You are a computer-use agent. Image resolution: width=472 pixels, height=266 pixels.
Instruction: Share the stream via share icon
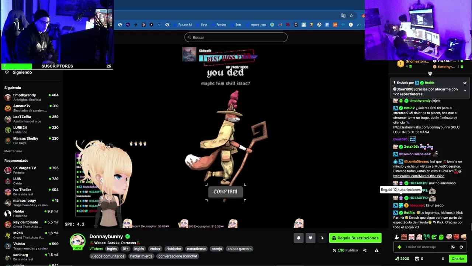coord(365,250)
